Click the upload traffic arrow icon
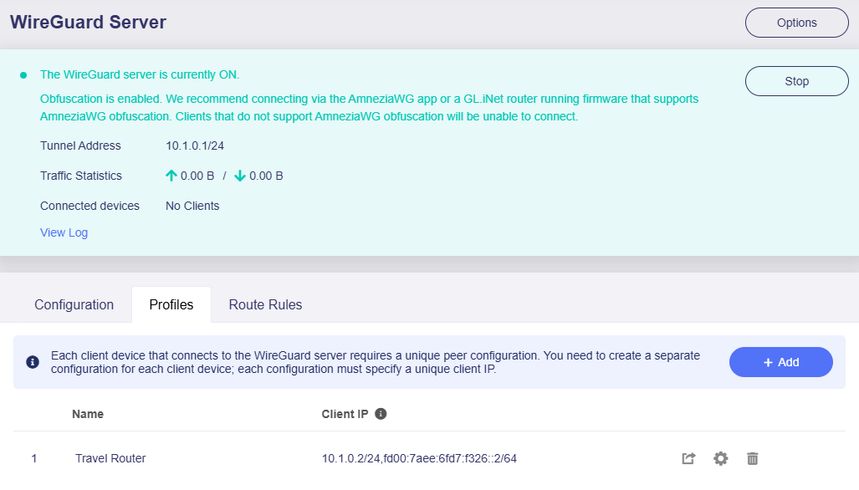Viewport: 859px width, 490px height. click(171, 176)
